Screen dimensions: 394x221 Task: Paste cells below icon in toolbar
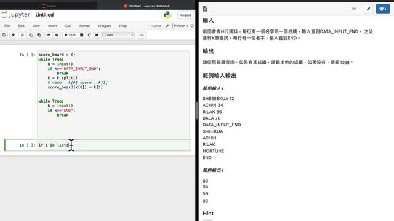pyautogui.click(x=39, y=35)
